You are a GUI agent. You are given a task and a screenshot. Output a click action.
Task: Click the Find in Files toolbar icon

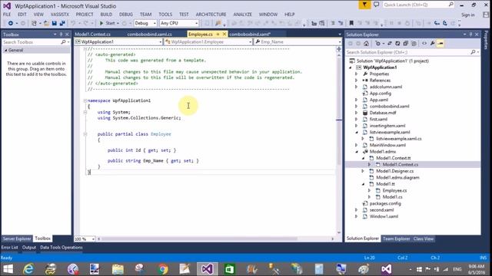click(x=218, y=23)
